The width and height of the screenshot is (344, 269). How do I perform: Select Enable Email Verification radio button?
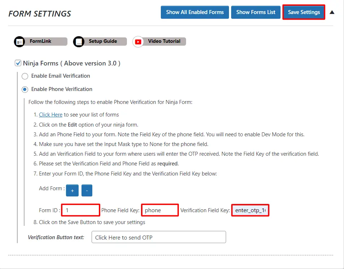tap(25, 76)
